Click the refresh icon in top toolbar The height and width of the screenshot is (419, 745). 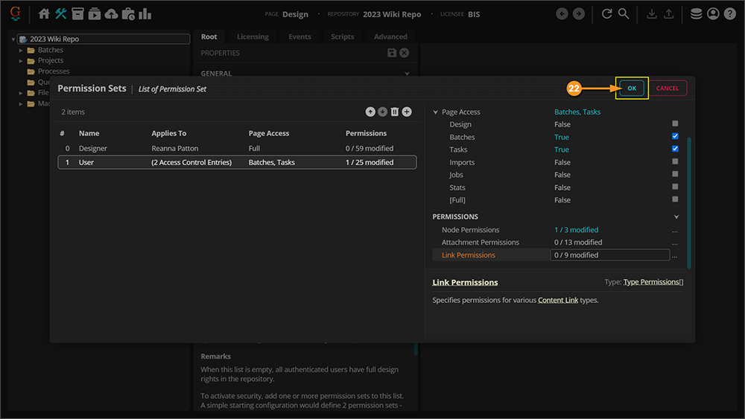point(606,14)
